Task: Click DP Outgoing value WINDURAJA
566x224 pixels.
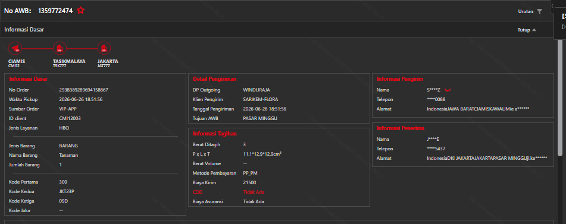Action: tap(257, 90)
